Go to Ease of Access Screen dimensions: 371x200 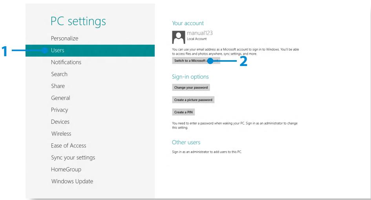[x=68, y=145]
